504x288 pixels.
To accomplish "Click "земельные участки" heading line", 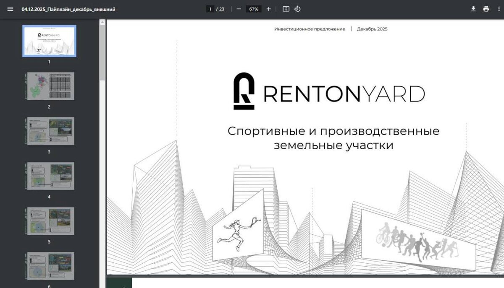I will click(333, 145).
